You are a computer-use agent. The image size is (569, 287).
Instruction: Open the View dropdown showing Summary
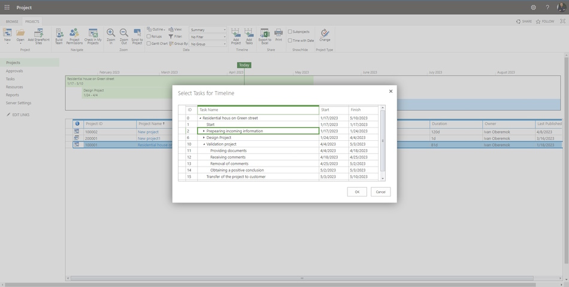(208, 30)
